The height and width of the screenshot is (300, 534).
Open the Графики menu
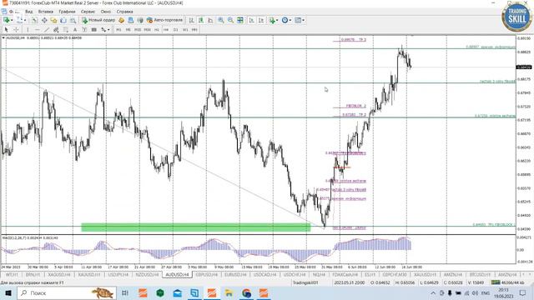(x=67, y=12)
